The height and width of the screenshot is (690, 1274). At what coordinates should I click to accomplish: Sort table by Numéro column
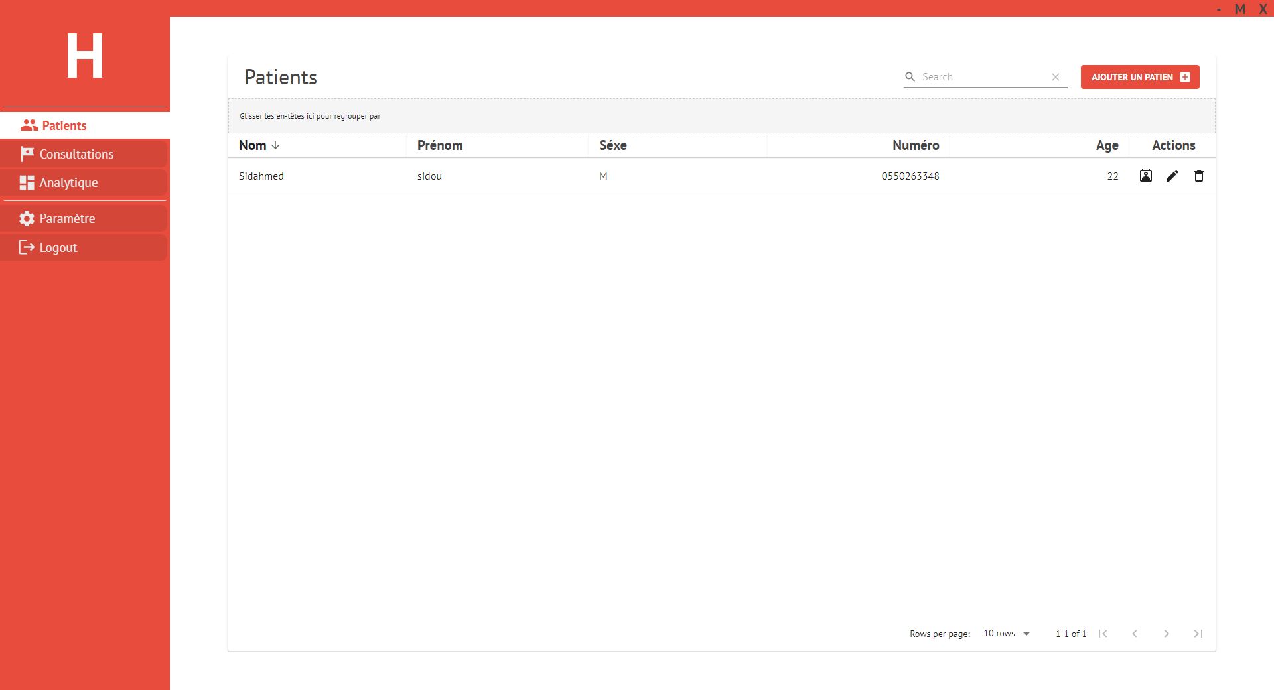click(x=916, y=145)
